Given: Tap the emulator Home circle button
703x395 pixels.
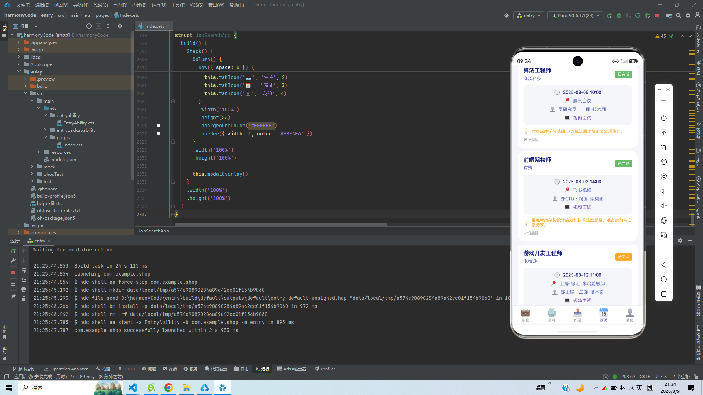Looking at the screenshot, I should tap(664, 279).
